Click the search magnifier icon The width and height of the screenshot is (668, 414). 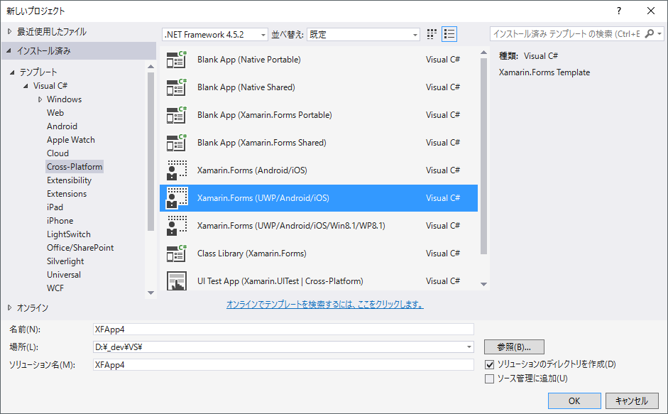point(650,33)
